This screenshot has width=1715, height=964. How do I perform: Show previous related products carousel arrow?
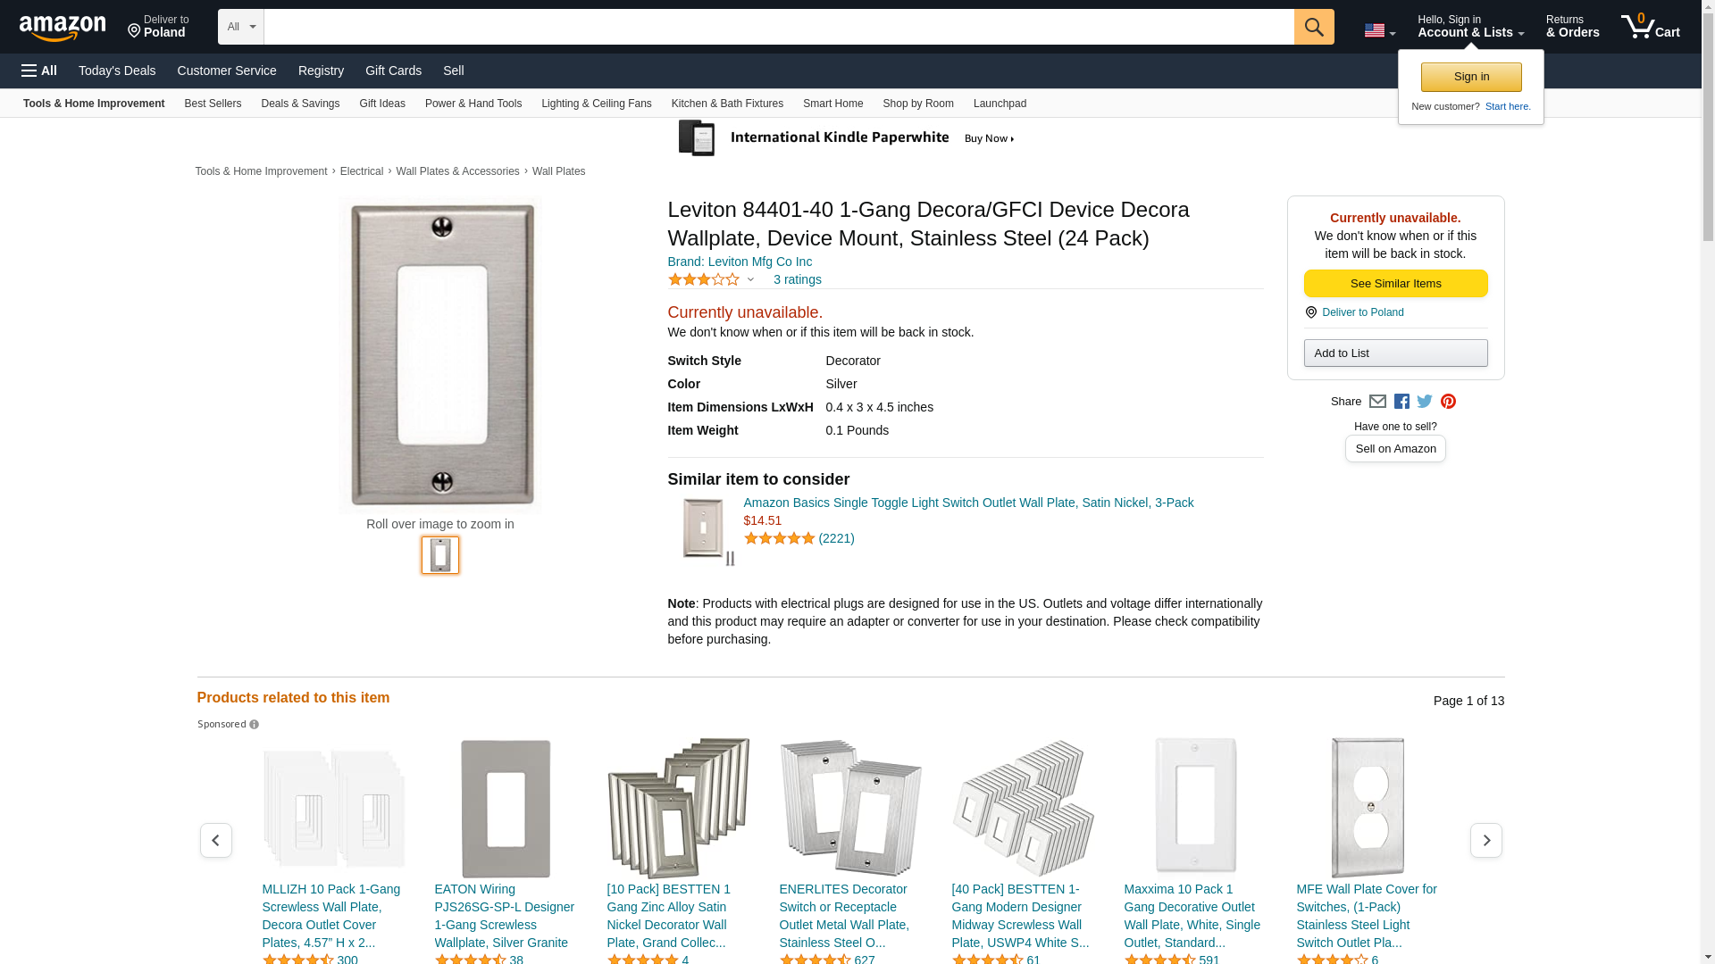point(216,841)
